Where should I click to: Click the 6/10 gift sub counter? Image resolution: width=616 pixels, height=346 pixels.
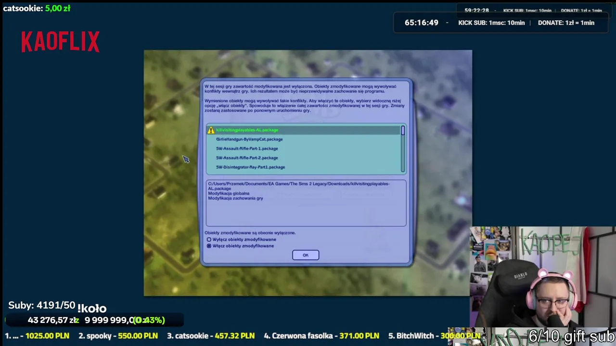click(572, 336)
